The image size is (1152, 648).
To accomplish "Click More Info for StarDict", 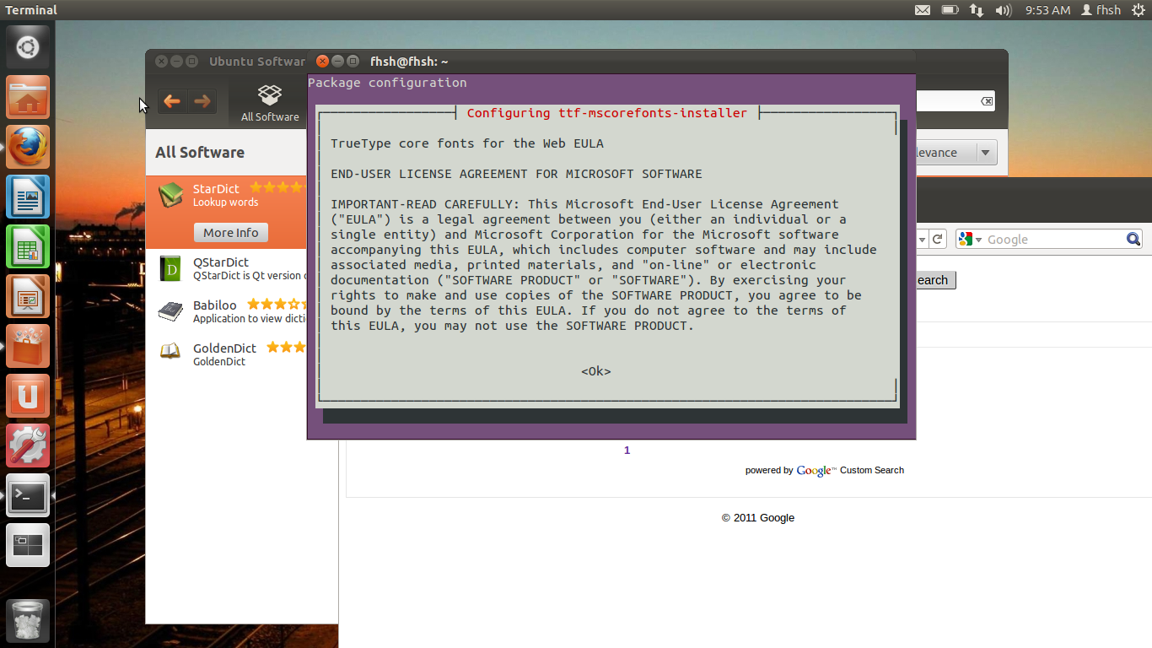I will [230, 233].
